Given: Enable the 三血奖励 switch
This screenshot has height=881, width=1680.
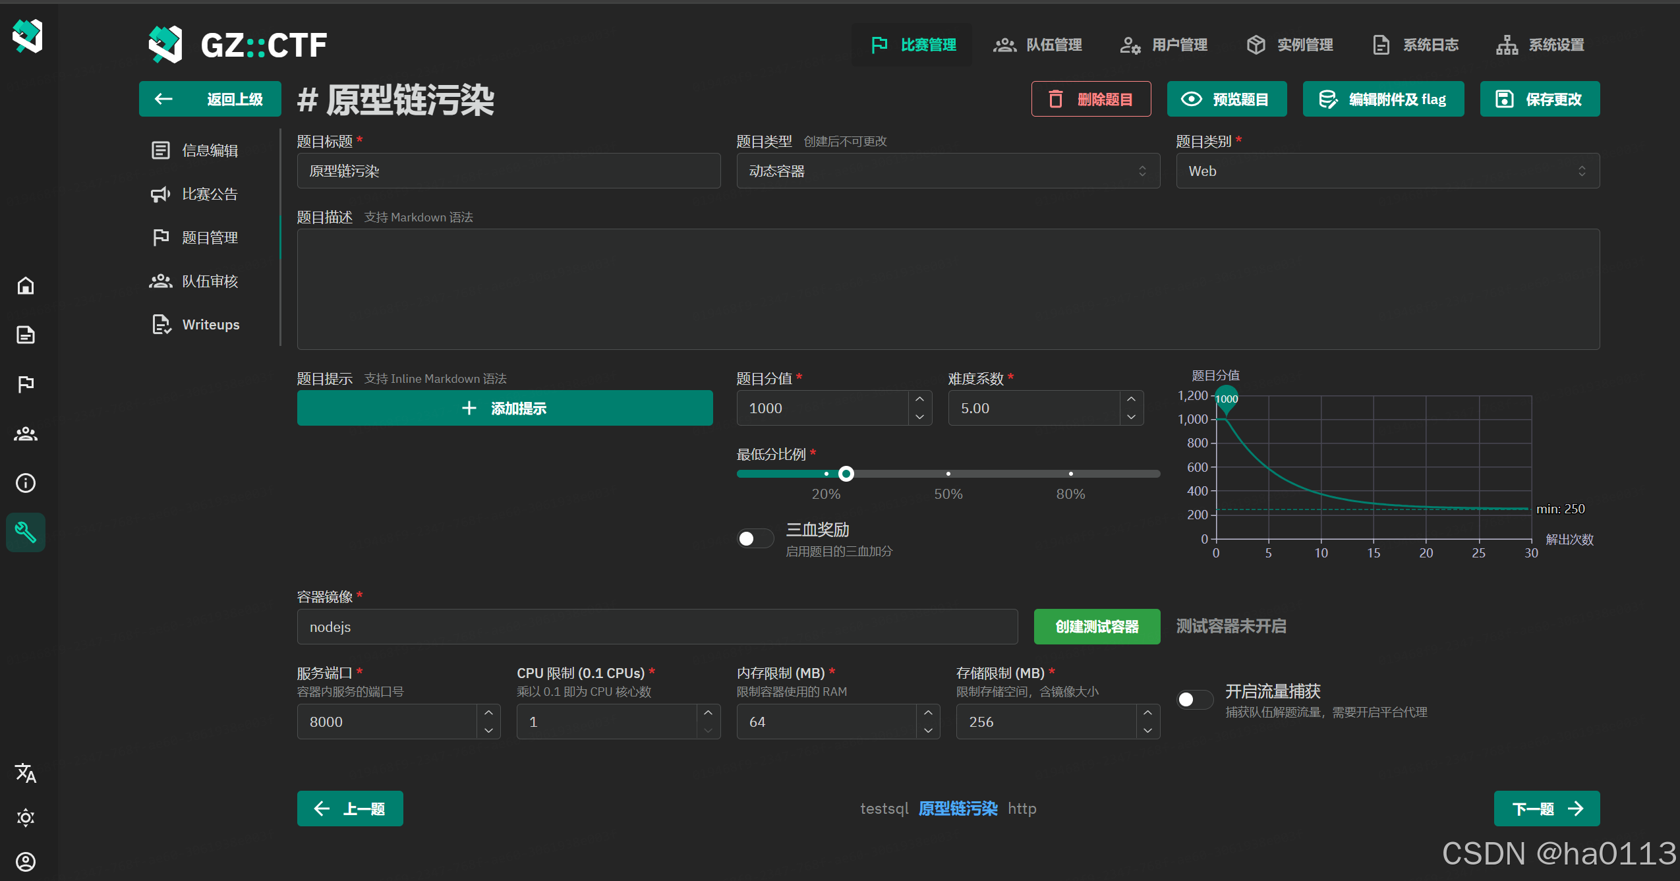Looking at the screenshot, I should tap(755, 539).
